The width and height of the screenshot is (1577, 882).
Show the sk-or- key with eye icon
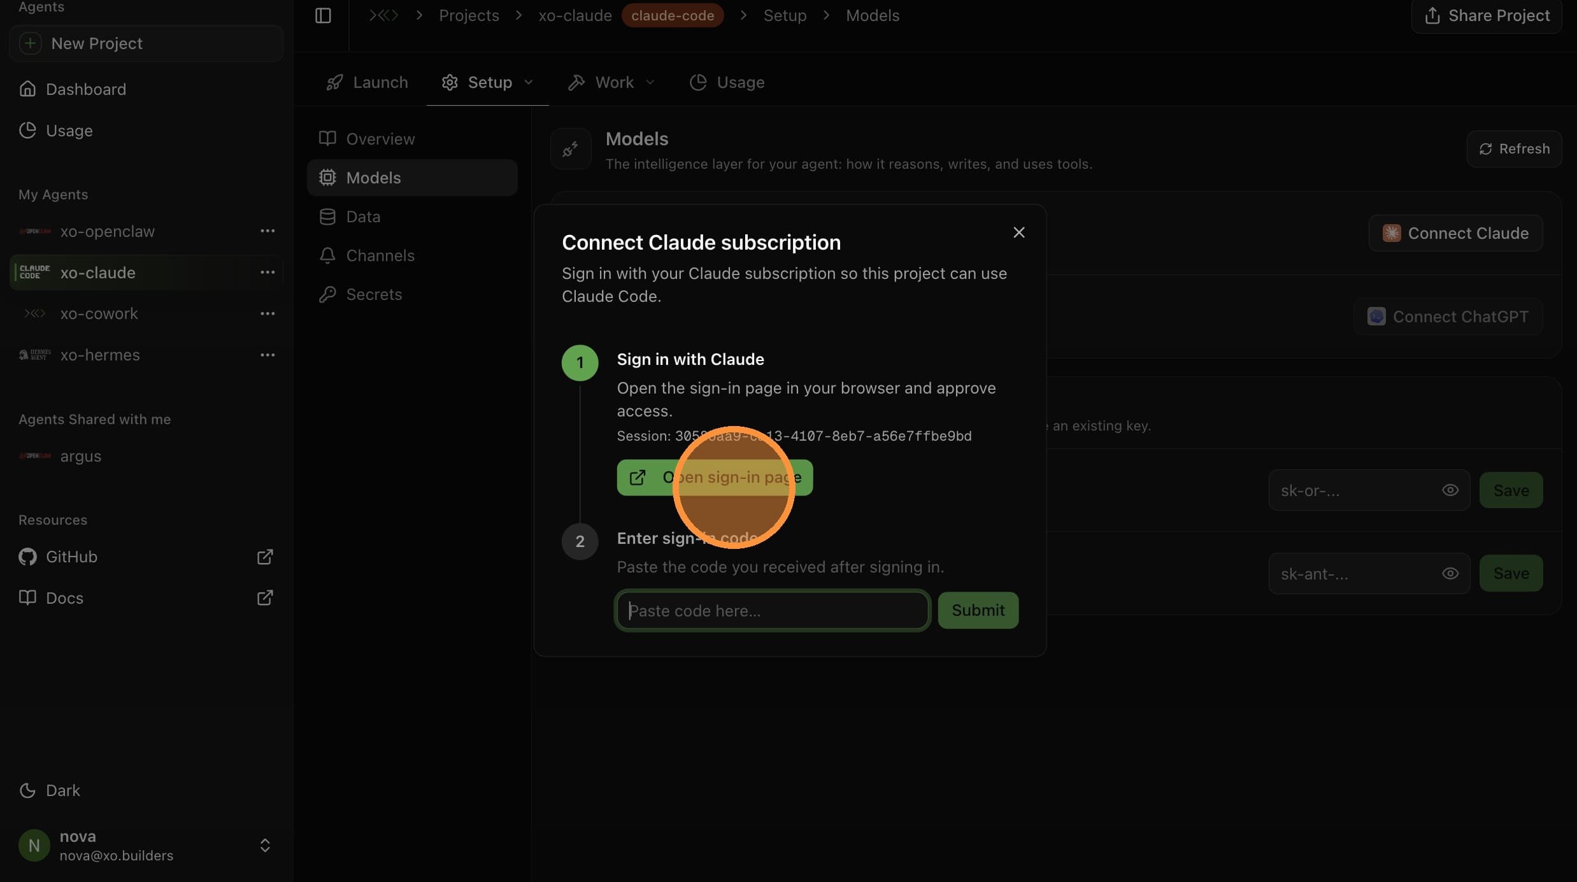pos(1450,490)
